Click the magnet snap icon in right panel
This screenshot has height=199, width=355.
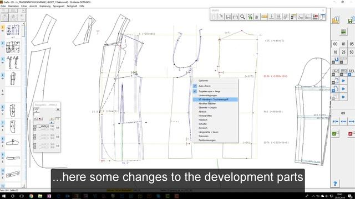pos(336,60)
